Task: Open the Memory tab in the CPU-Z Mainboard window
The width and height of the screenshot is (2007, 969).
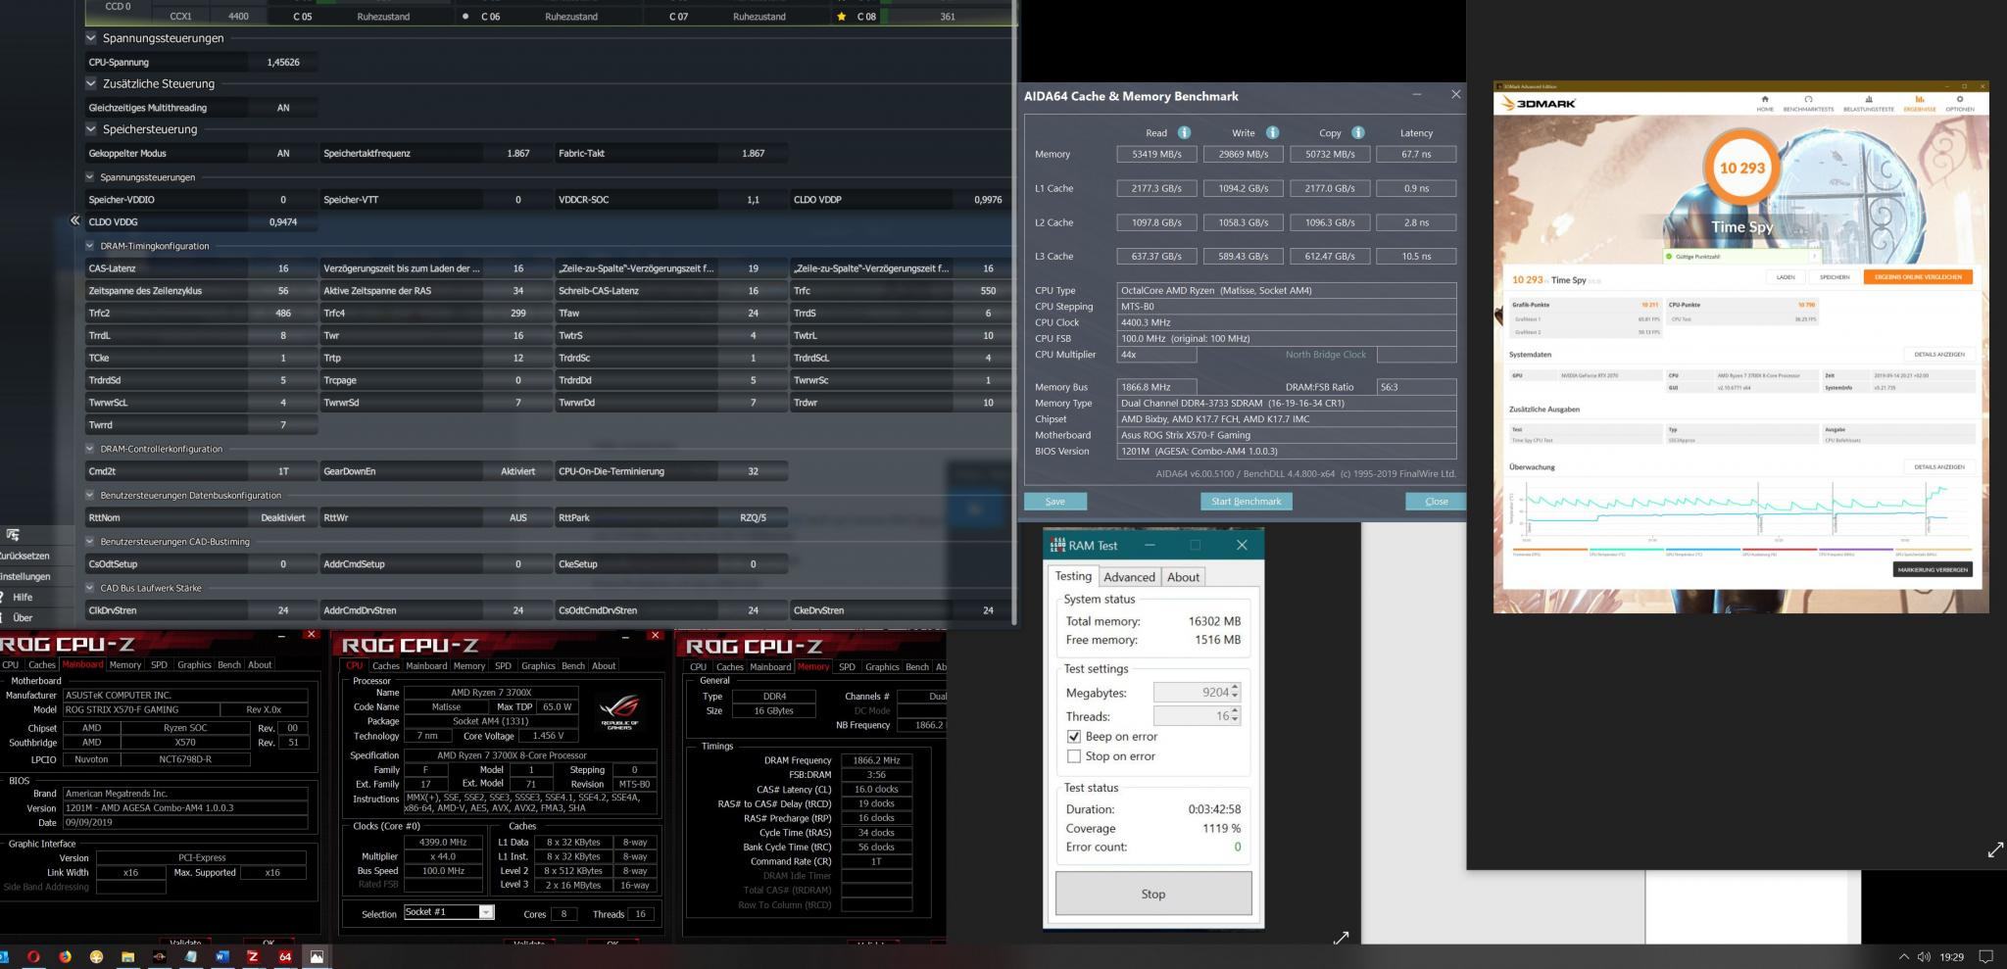Action: [x=125, y=665]
